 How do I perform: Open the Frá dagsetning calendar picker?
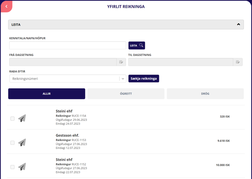pyautogui.click(x=121, y=62)
